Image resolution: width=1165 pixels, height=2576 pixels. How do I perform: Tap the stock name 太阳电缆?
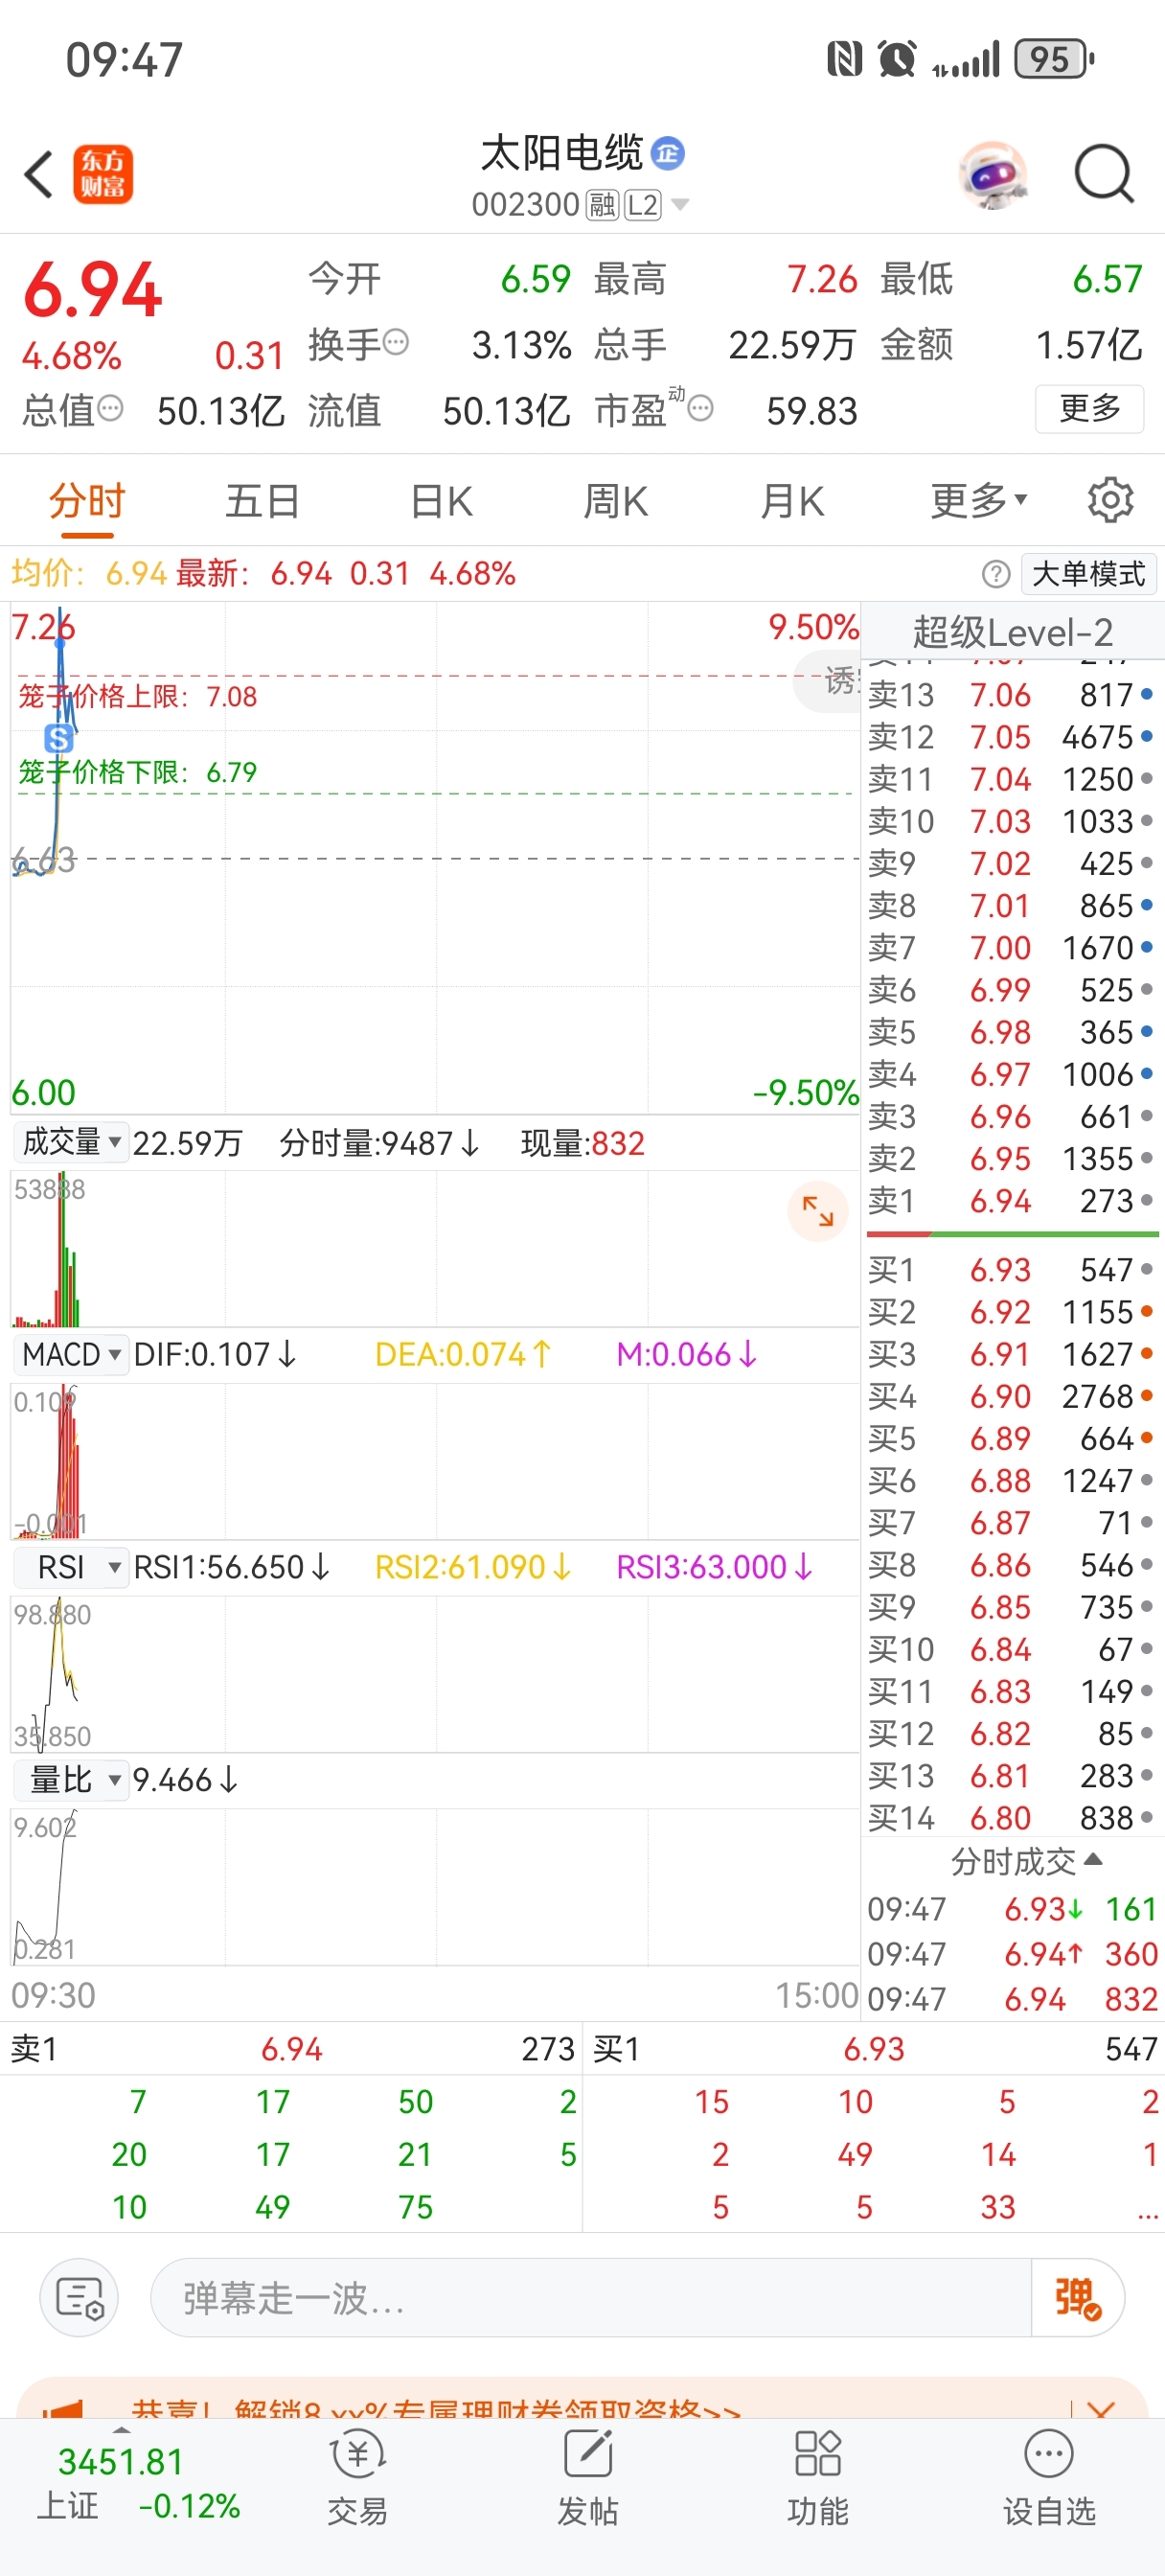click(562, 153)
